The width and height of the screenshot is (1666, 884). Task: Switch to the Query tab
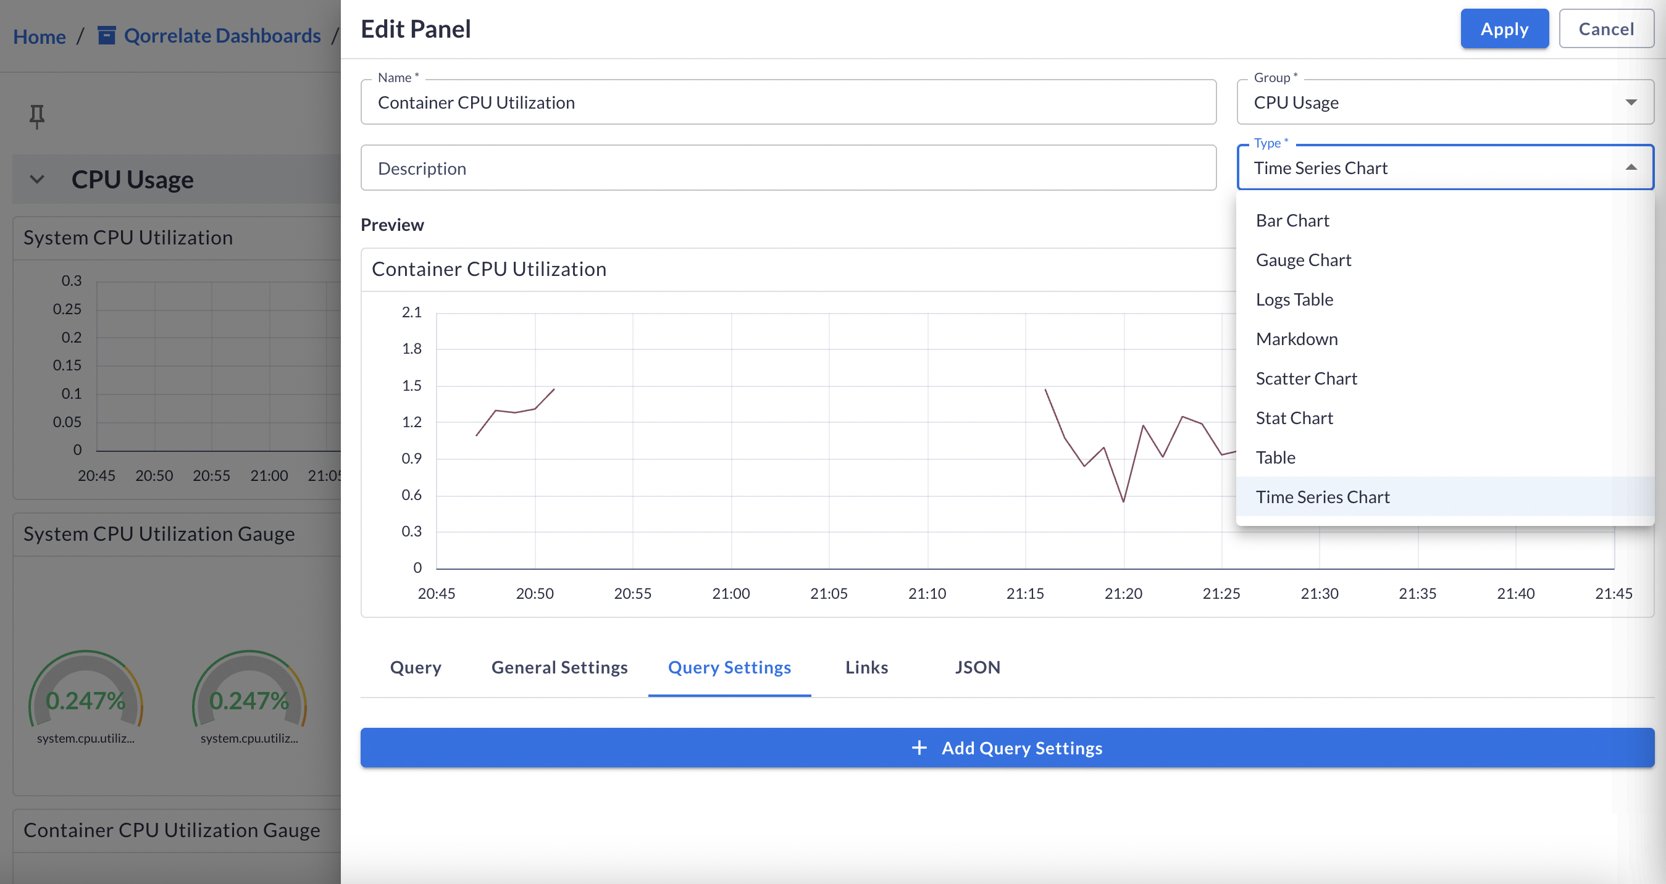pyautogui.click(x=415, y=667)
